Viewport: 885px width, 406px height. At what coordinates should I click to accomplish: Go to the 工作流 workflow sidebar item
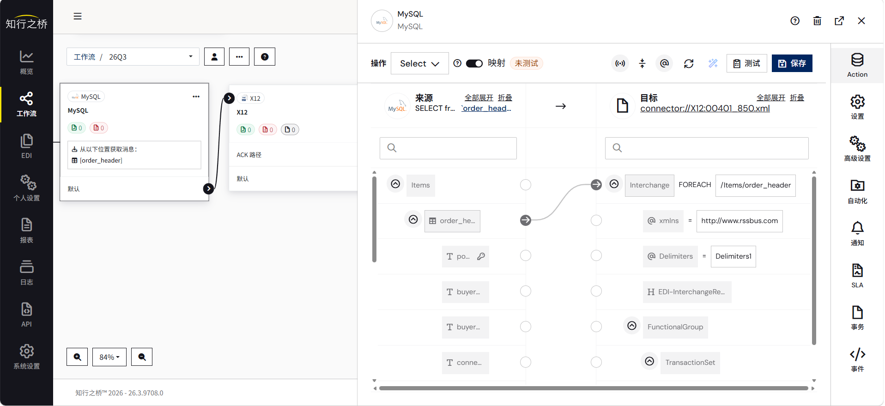pos(26,104)
